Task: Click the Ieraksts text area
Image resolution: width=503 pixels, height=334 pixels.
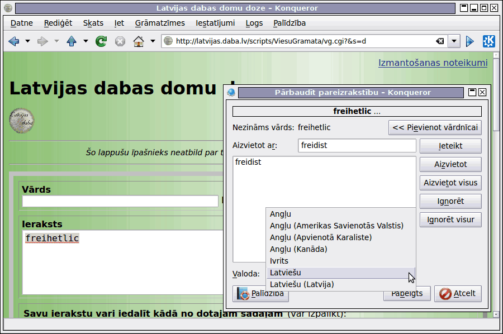Action: click(x=122, y=262)
